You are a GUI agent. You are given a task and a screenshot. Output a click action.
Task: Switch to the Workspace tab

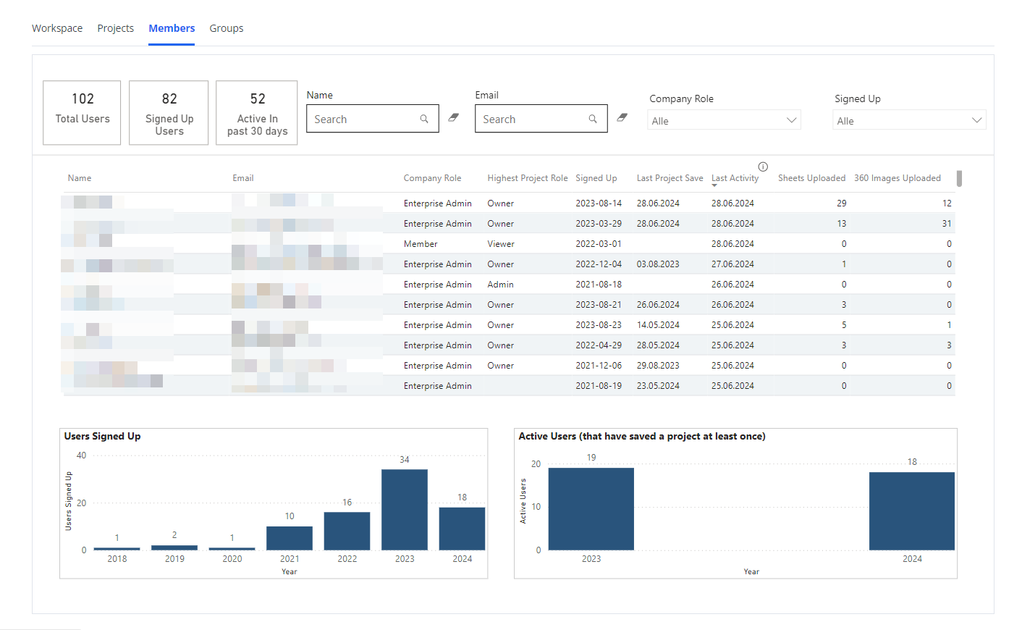click(x=57, y=28)
